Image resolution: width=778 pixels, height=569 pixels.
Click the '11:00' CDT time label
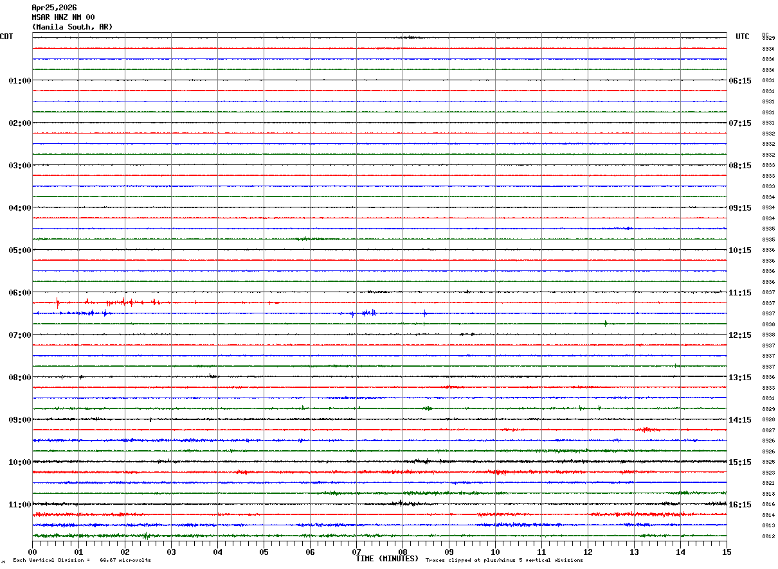coord(20,505)
